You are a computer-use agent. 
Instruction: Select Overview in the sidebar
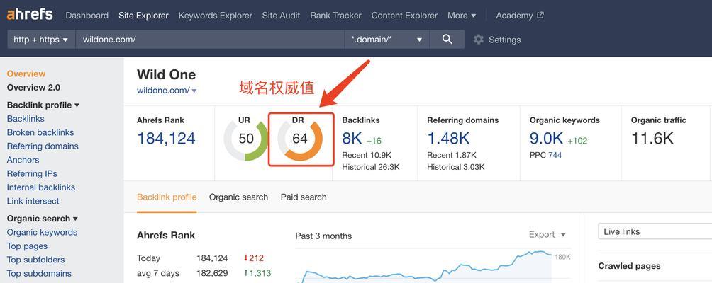point(26,74)
